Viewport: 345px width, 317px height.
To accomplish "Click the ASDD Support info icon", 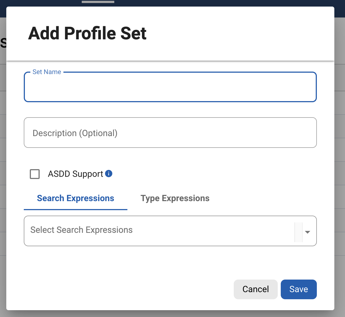I will coord(109,174).
